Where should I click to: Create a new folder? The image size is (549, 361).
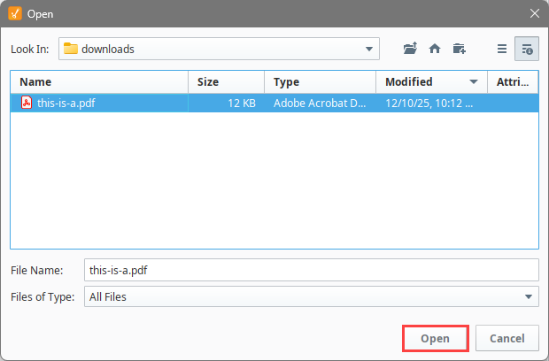(x=459, y=49)
